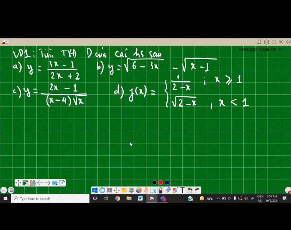
Task: Click the whiteboard app logo top-left
Action: [x=5, y=42]
